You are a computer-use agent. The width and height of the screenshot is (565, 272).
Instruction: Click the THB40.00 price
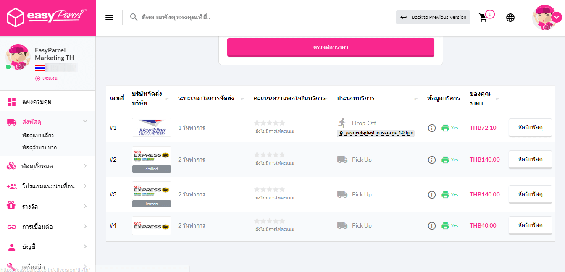pos(483,225)
